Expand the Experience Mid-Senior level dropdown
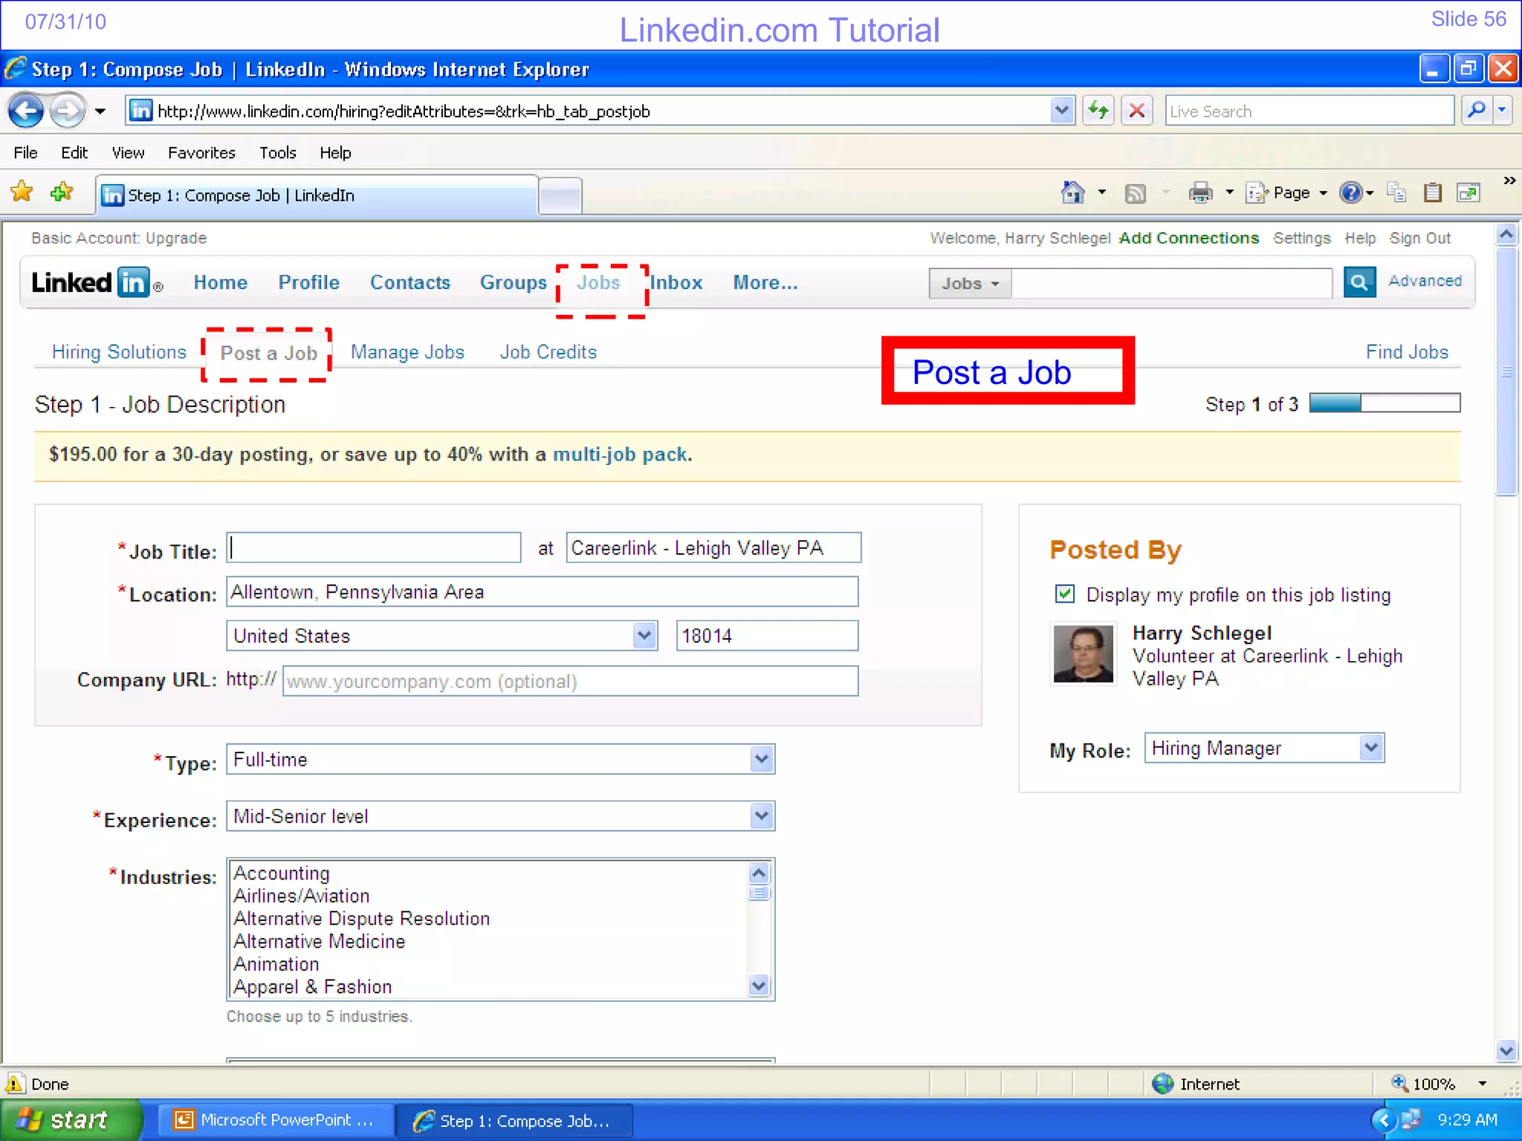Screen dimensions: 1522x1141 tap(761, 816)
